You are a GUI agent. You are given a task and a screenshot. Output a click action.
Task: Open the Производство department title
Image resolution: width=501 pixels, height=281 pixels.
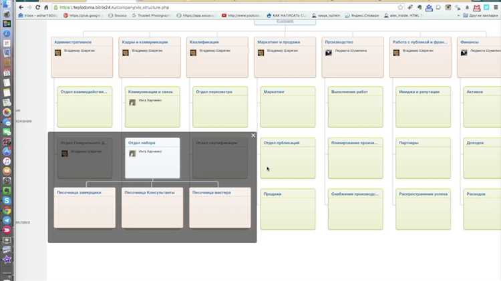(339, 42)
